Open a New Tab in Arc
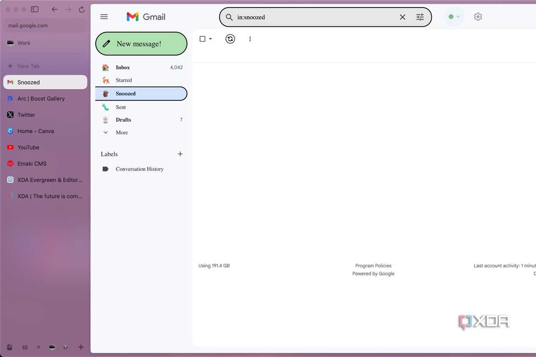 coord(45,66)
